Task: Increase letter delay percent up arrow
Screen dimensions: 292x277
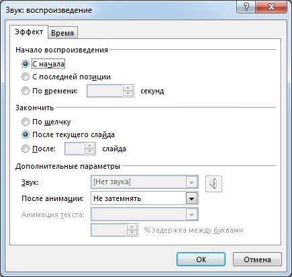Action: (132, 227)
